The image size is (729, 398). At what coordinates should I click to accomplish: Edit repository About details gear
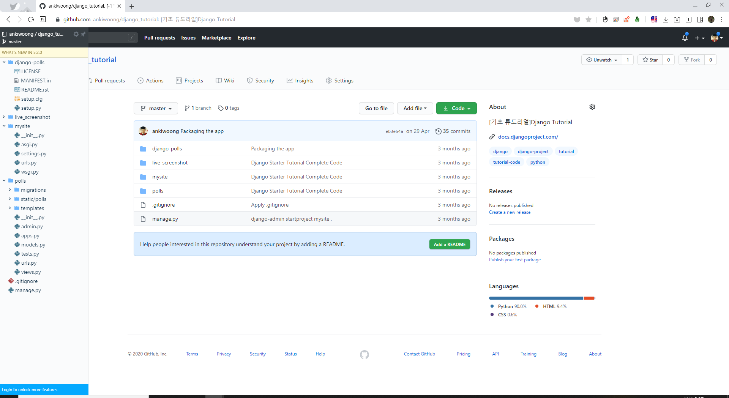pyautogui.click(x=592, y=107)
